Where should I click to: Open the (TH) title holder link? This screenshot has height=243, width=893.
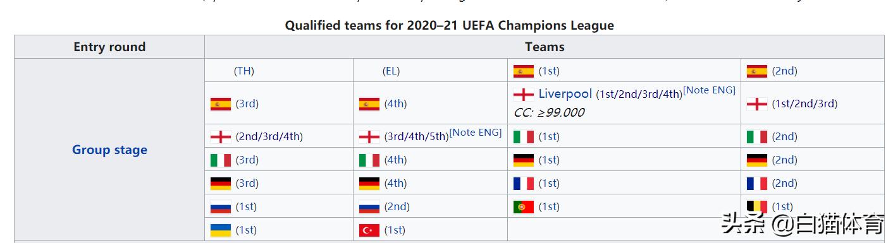click(x=244, y=71)
